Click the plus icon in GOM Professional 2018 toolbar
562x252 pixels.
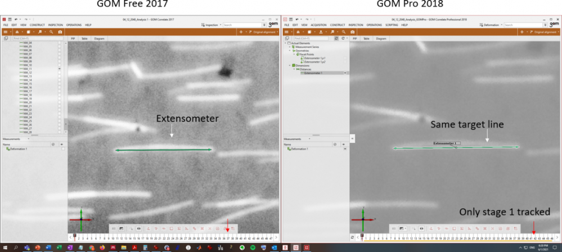(x=522, y=32)
